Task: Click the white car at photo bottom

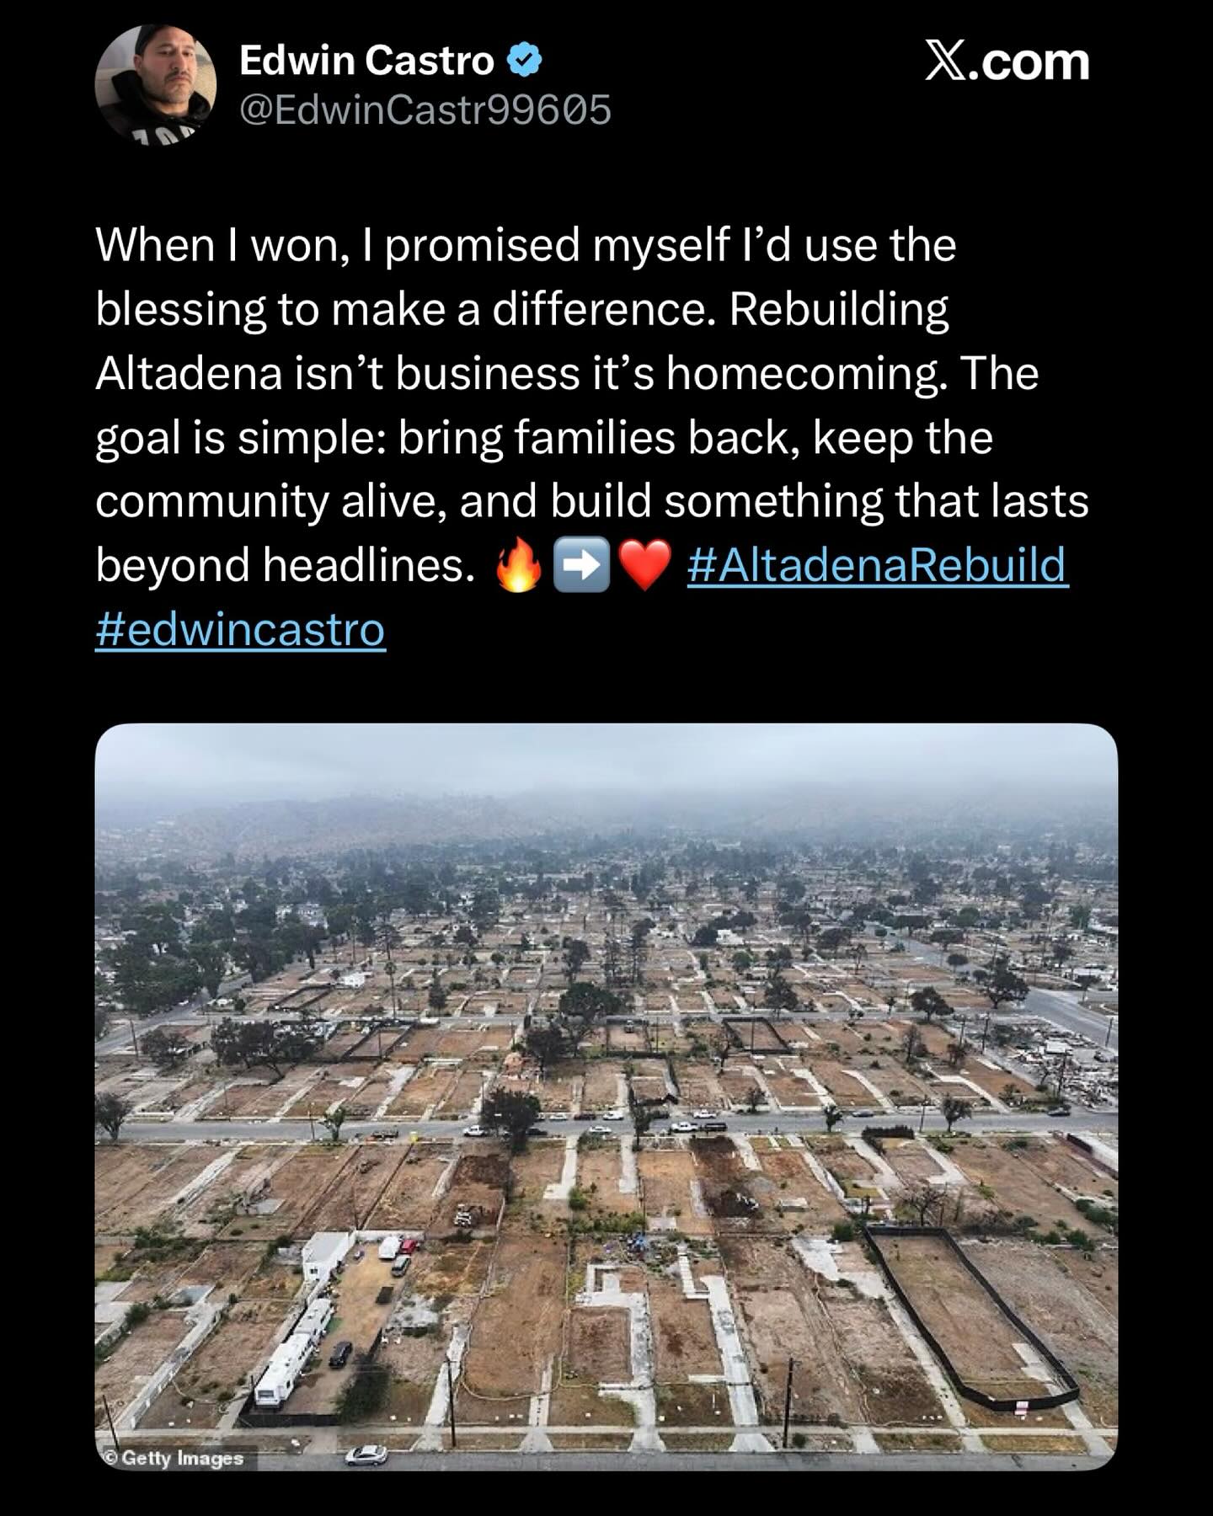Action: pyautogui.click(x=367, y=1454)
